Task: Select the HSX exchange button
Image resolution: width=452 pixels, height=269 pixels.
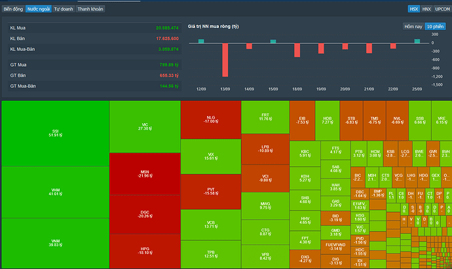Action: (413, 9)
